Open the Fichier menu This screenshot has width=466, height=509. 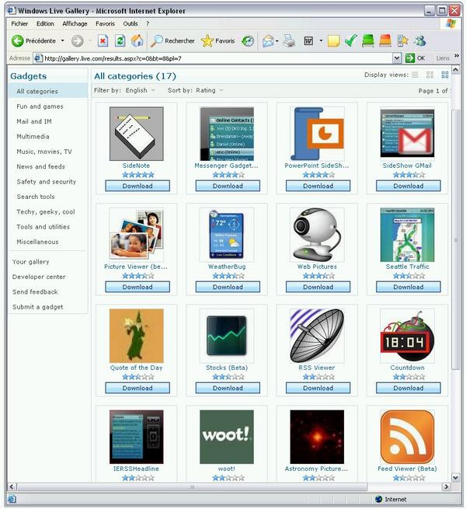19,23
